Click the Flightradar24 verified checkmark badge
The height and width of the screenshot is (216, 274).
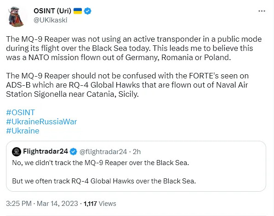[x=74, y=151]
